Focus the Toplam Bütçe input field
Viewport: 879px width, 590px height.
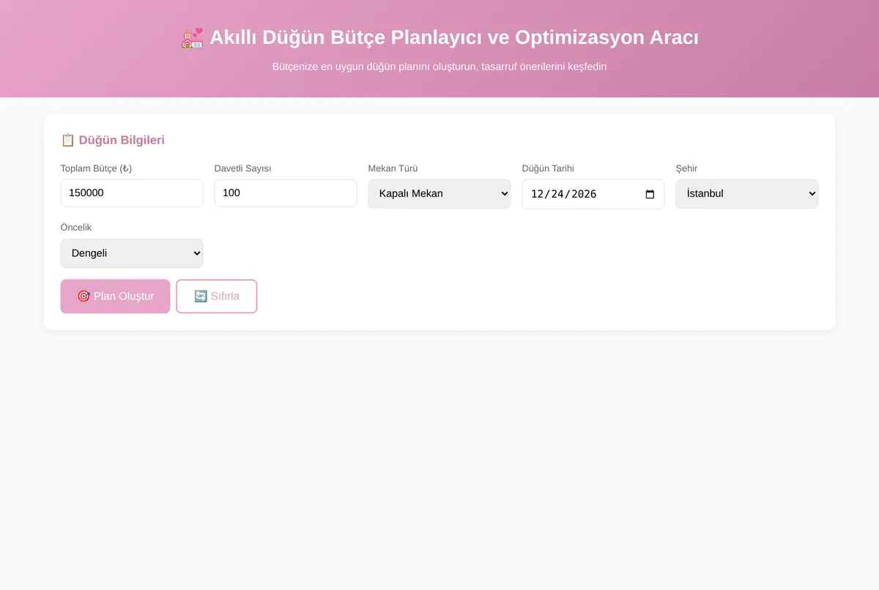pos(132,193)
